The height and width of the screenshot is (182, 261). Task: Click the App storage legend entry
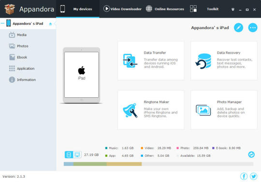pos(119,156)
